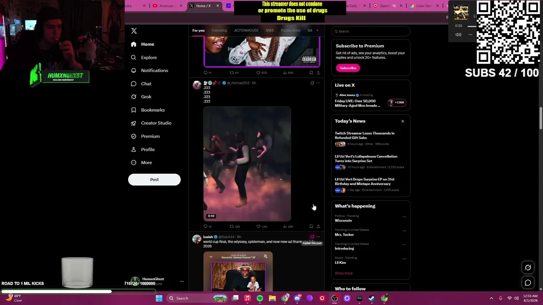This screenshot has height=305, width=543.
Task: Like the _michael513 video post
Action: tap(261, 226)
